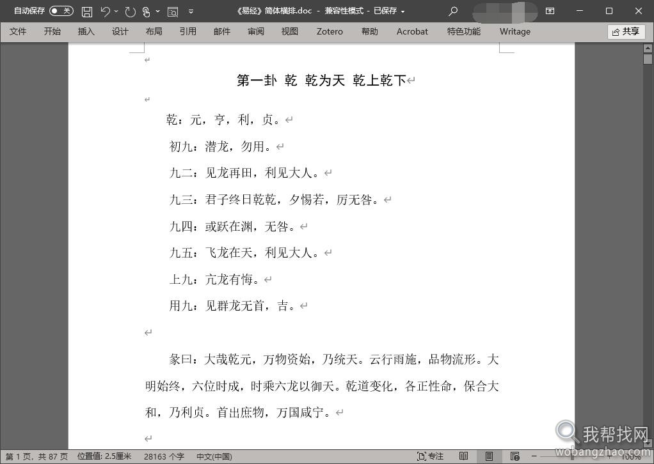
Task: Switch to Web Layout view icon
Action: pyautogui.click(x=514, y=456)
